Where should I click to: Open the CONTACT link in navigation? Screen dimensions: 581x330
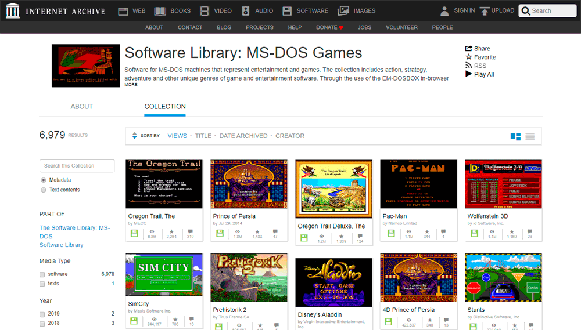click(x=190, y=27)
